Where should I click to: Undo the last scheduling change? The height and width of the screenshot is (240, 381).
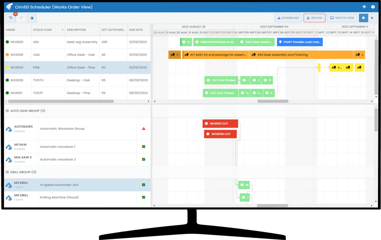pyautogui.click(x=10, y=17)
